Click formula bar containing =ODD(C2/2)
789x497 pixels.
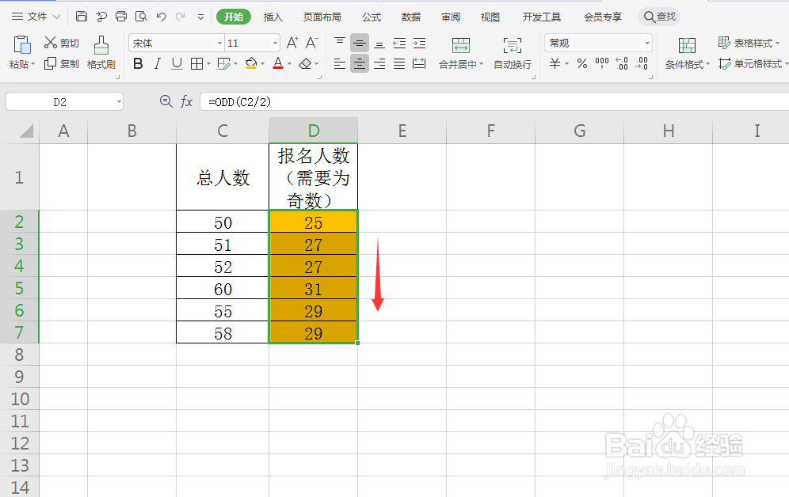coord(494,102)
